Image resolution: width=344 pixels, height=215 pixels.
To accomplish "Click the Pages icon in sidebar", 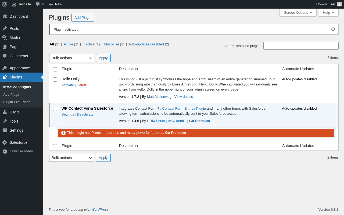I will (x=5, y=47).
